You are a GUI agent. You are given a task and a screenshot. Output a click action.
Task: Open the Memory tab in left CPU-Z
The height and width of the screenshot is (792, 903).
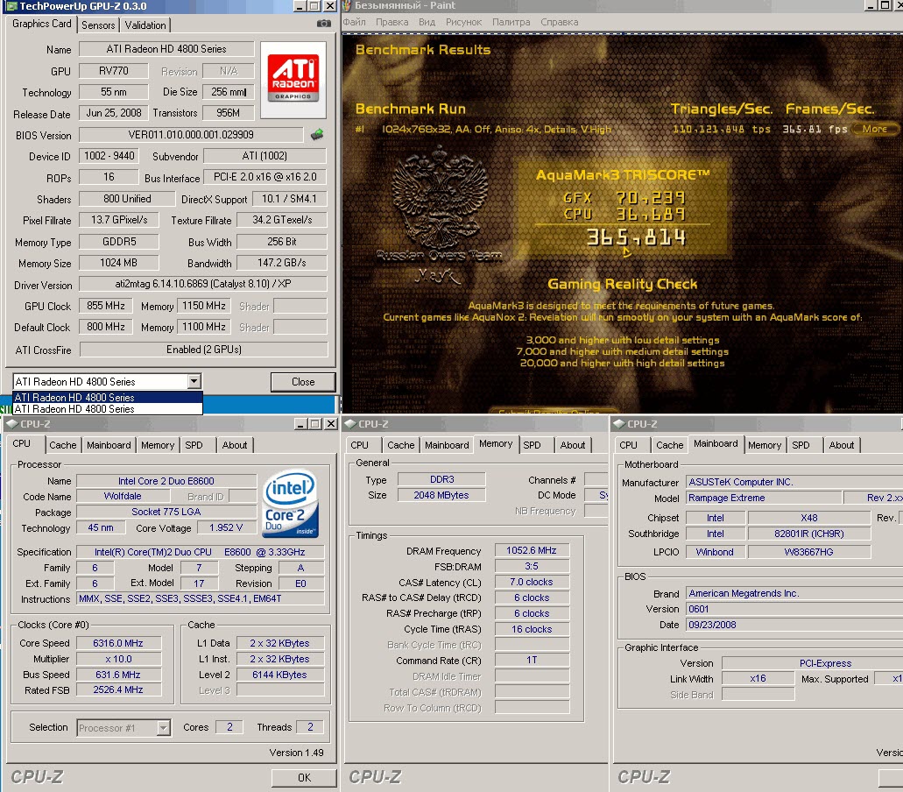[158, 445]
